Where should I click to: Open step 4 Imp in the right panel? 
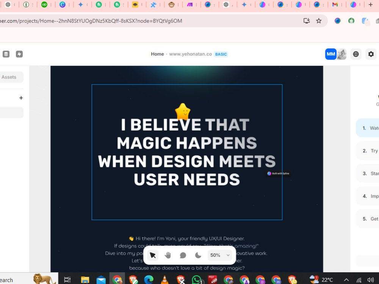[x=368, y=196]
